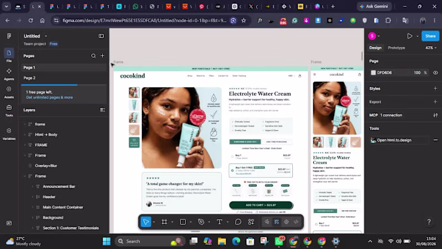442x249 pixels.
Task: Open the Assets sidebar panel
Action: [x=9, y=92]
